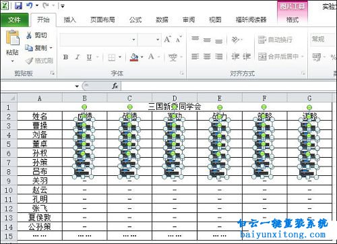Click the accounting number format icon
The width and height of the screenshot is (337, 244).
pyautogui.click(x=317, y=57)
